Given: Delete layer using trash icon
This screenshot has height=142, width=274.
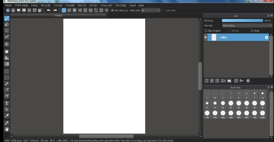Looking at the screenshot, I should coord(248,81).
